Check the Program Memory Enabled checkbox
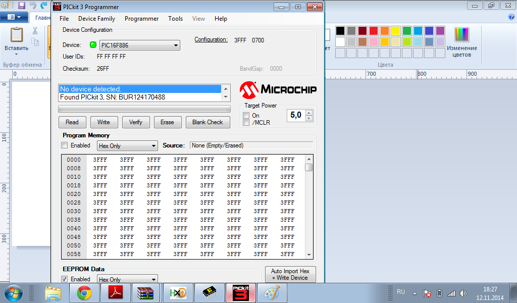Image resolution: width=517 pixels, height=303 pixels. (65, 145)
